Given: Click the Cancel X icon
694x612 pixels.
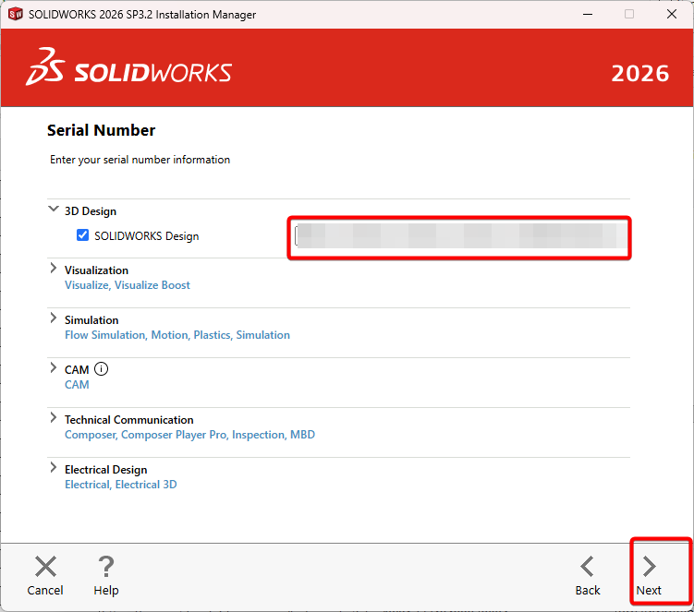Looking at the screenshot, I should point(45,567).
